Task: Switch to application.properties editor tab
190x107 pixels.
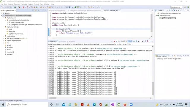Action: pos(57,11)
